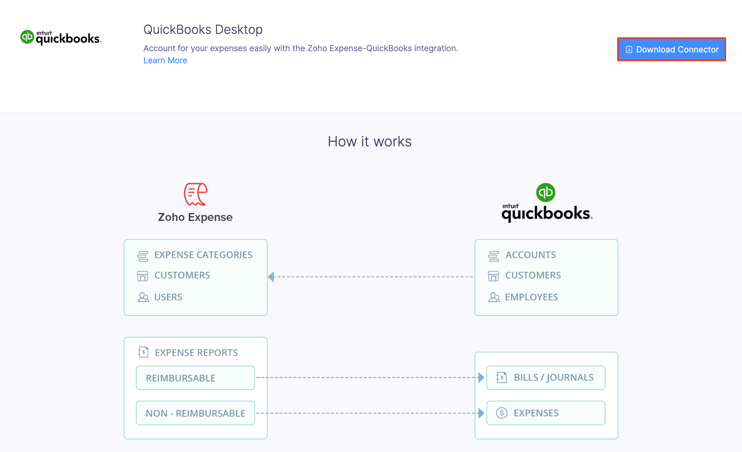Viewport: 742px width, 452px height.
Task: Click the download arrow icon inside Download Connector
Action: tap(629, 50)
